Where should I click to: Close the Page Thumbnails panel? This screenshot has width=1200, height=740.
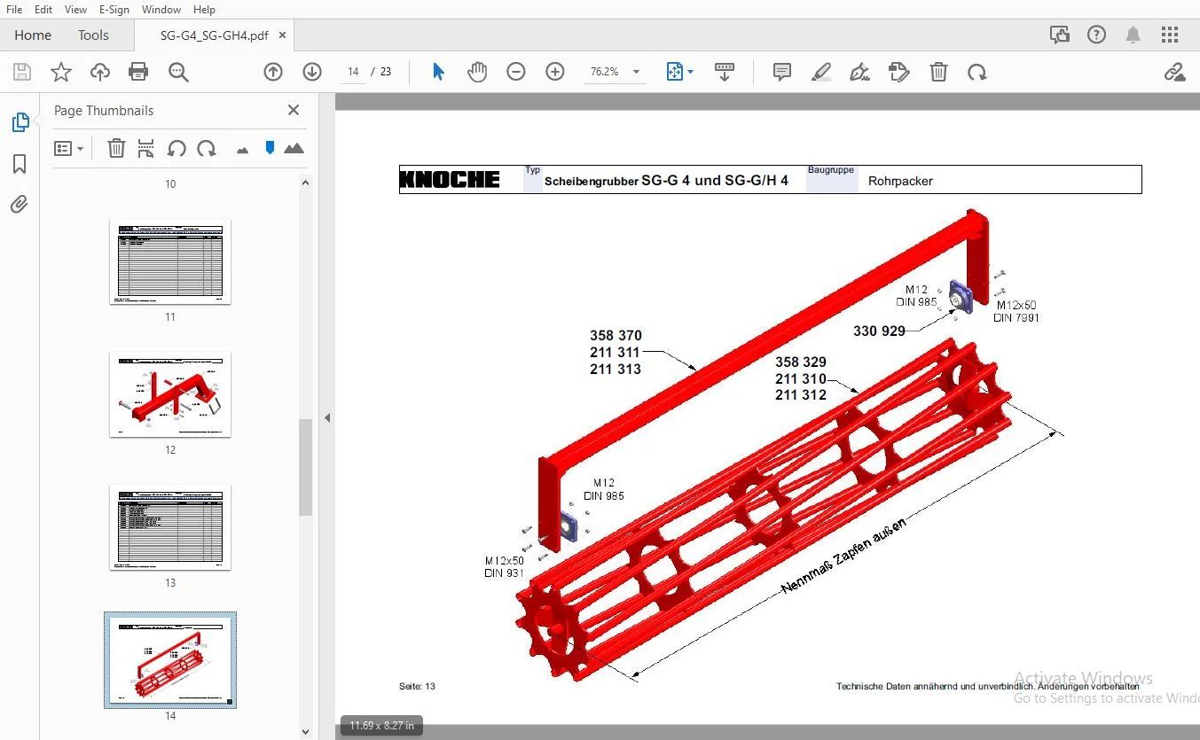(294, 111)
